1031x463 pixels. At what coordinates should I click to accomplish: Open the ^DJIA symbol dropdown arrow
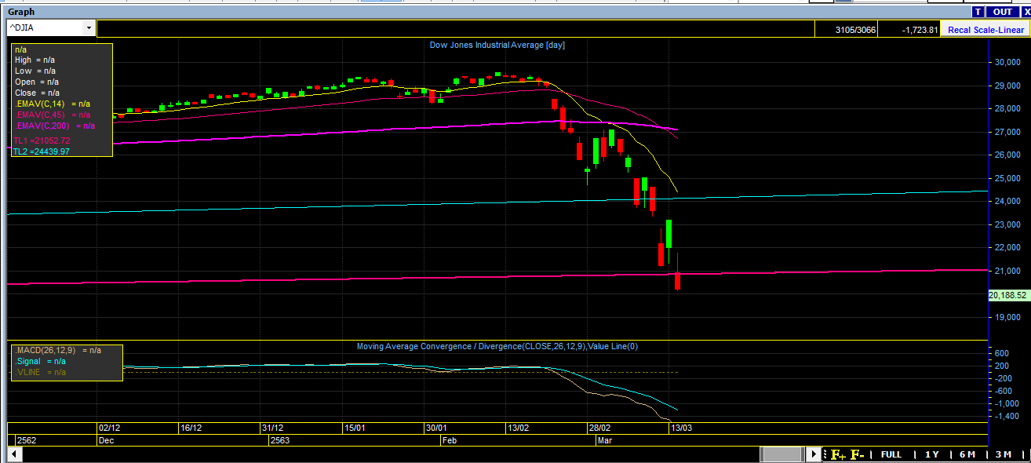coord(89,28)
